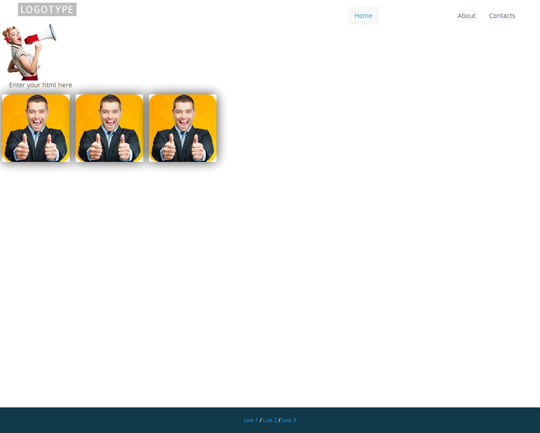Open the last thumbs-up man thumbnail
The width and height of the screenshot is (540, 433).
coord(183,128)
